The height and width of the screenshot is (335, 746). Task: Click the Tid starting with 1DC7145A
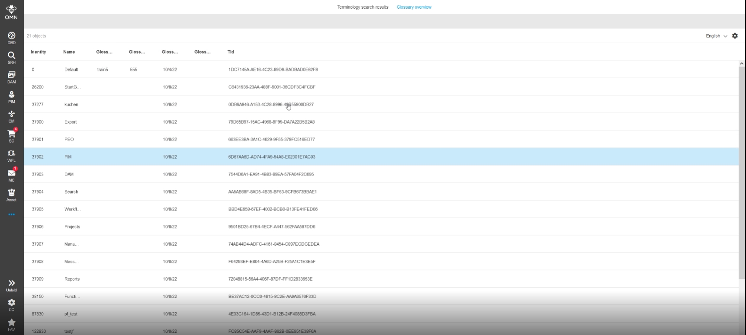(x=273, y=70)
